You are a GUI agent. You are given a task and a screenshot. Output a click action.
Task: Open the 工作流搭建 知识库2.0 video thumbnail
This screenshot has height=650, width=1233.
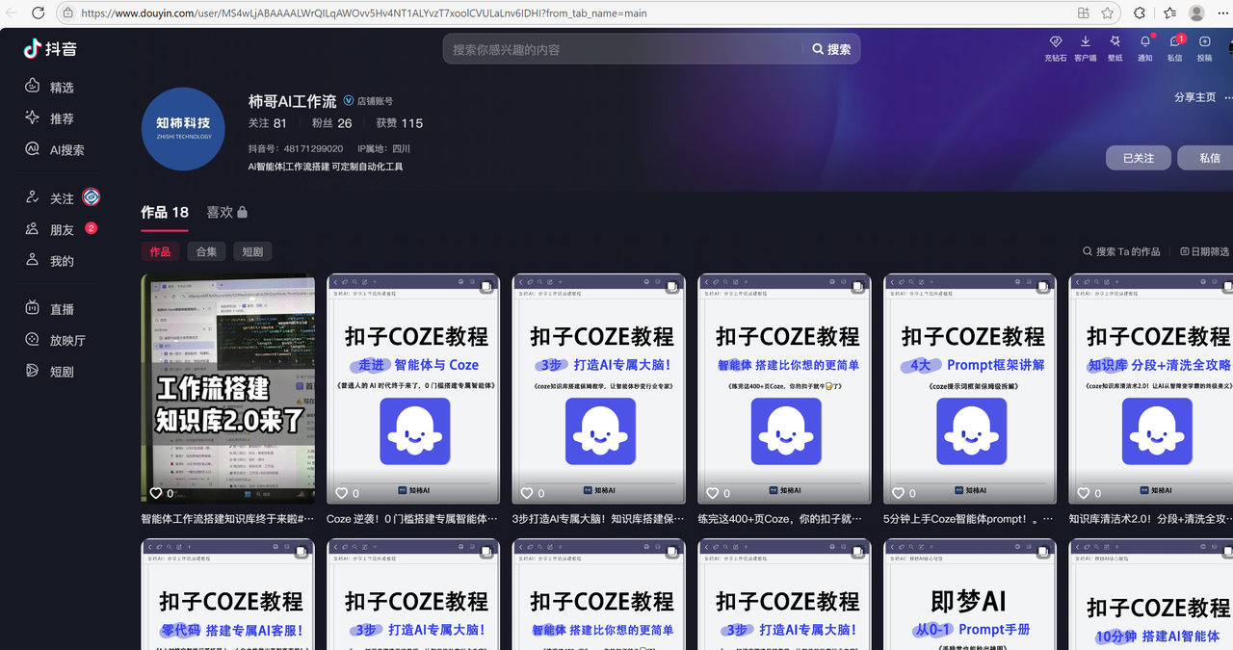227,388
